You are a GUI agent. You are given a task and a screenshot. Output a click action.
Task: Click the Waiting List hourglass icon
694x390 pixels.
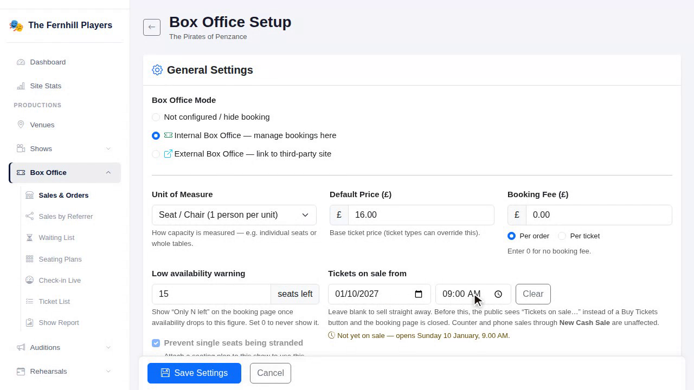pyautogui.click(x=29, y=237)
